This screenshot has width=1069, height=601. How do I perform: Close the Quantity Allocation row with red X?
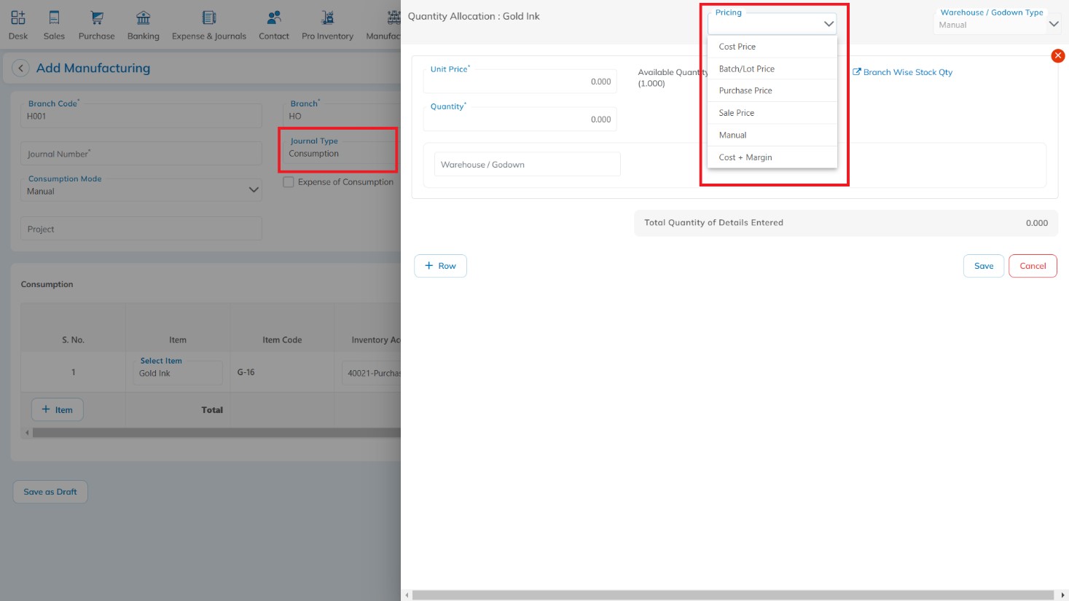tap(1058, 56)
